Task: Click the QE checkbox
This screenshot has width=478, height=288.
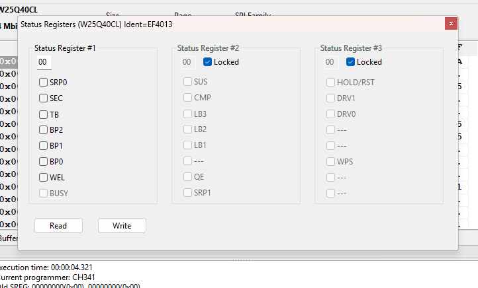Action: coord(187,176)
